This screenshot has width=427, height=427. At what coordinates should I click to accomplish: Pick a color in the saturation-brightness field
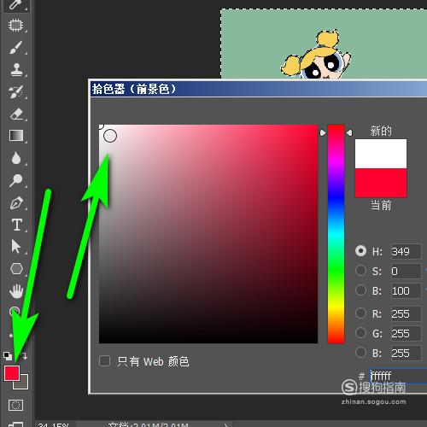pos(208,234)
